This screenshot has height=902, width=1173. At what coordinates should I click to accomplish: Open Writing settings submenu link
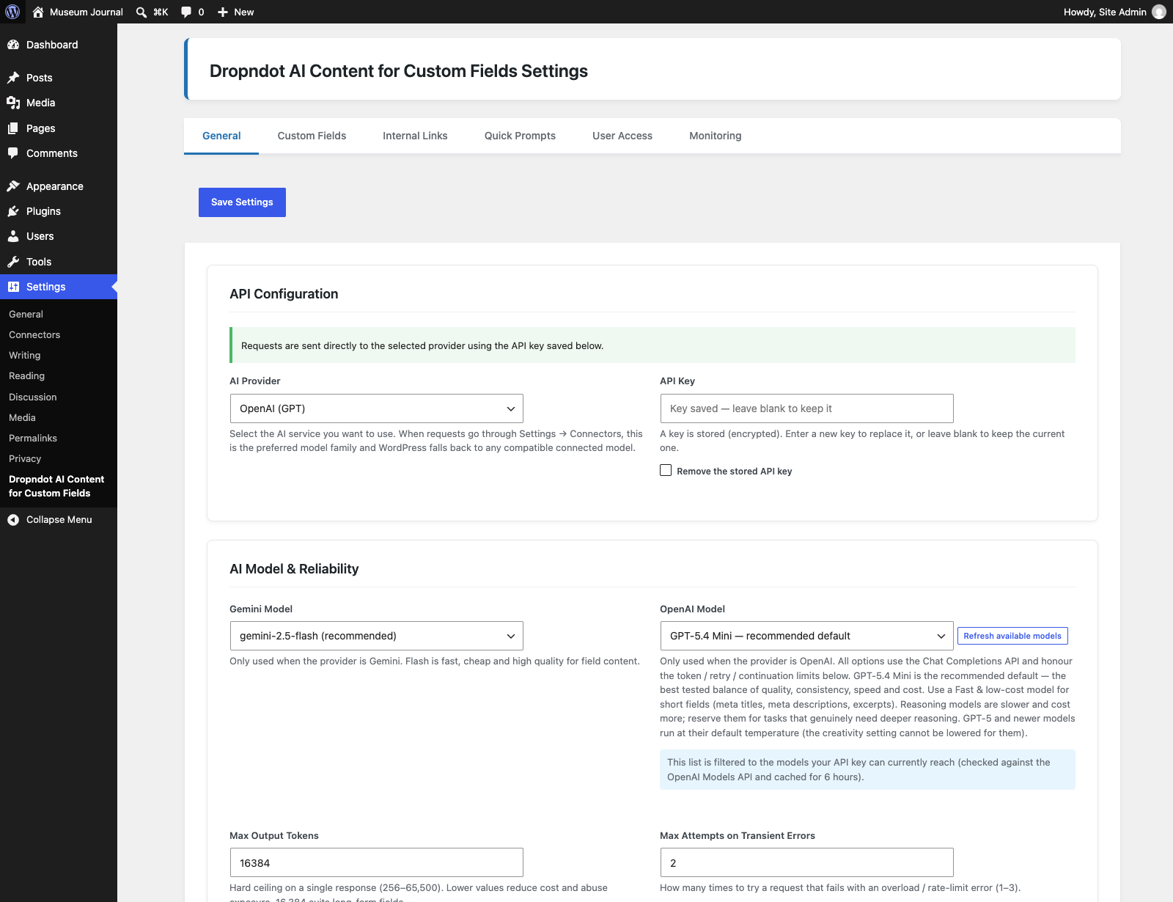point(25,355)
